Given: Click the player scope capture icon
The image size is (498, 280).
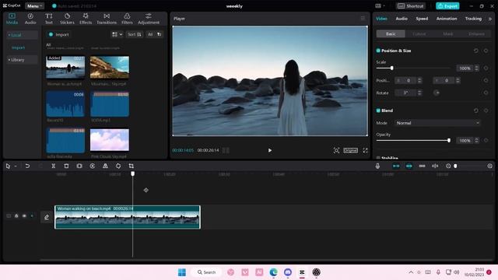Looking at the screenshot, I should click(x=336, y=150).
